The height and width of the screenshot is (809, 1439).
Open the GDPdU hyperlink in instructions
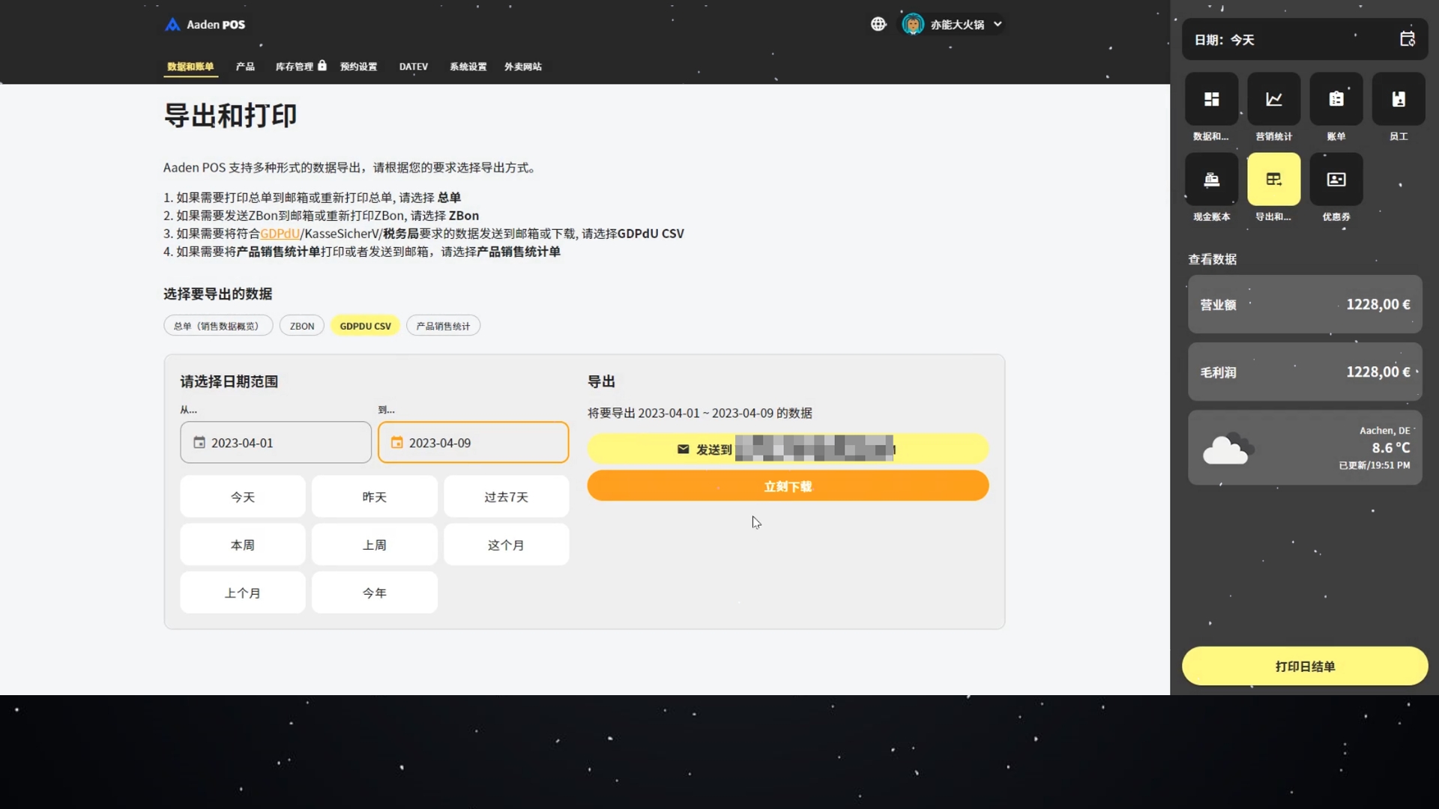click(x=280, y=234)
